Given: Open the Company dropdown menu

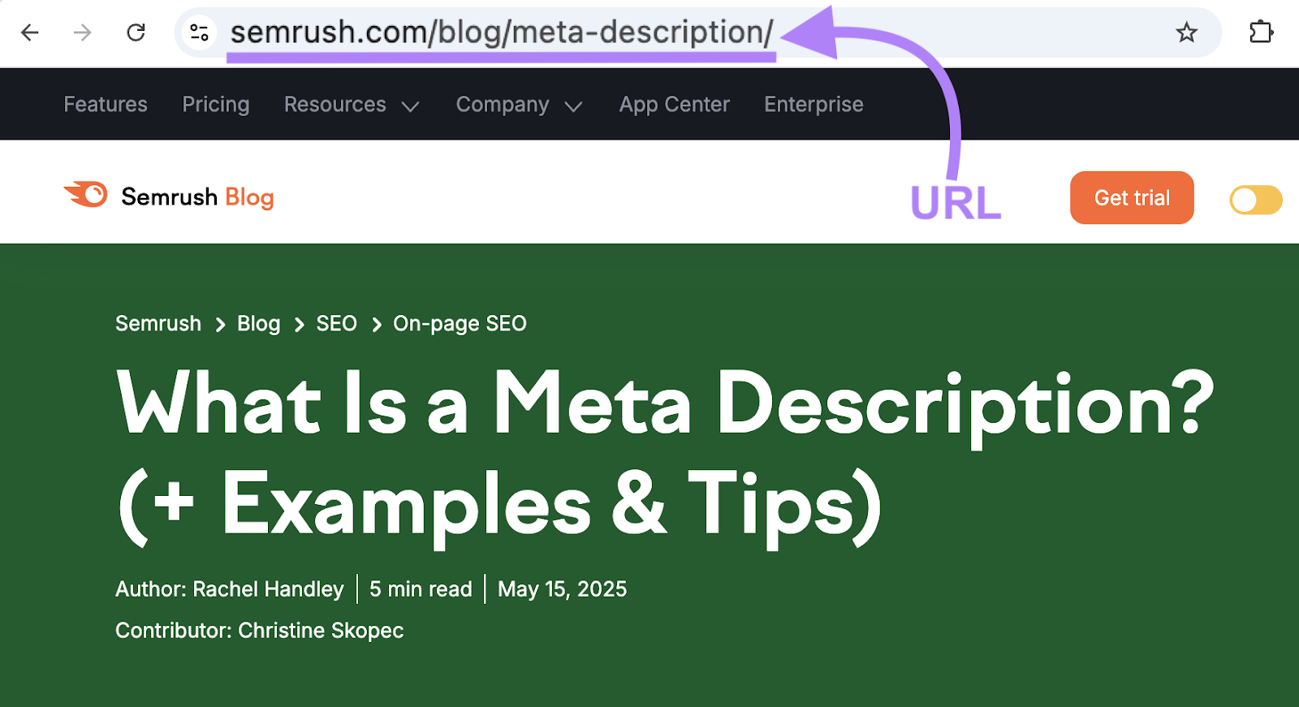Looking at the screenshot, I should [519, 104].
